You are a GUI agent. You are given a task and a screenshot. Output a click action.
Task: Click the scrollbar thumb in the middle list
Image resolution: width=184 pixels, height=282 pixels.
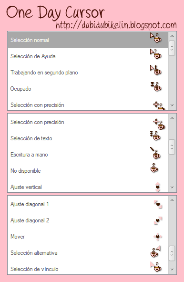pos(172,147)
